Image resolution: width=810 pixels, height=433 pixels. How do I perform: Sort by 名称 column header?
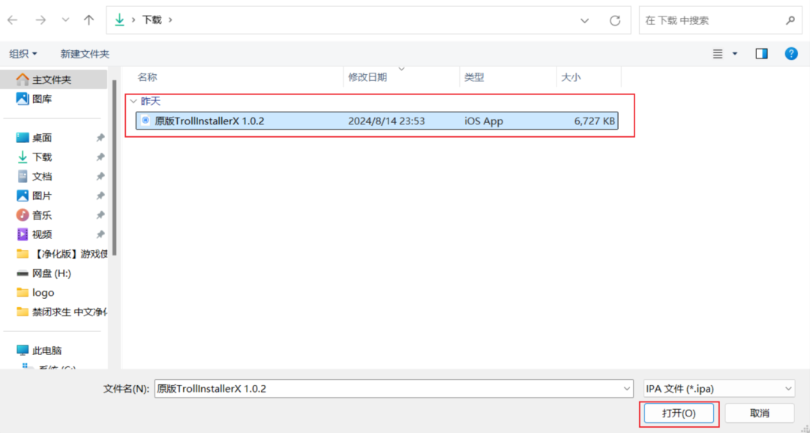(147, 77)
